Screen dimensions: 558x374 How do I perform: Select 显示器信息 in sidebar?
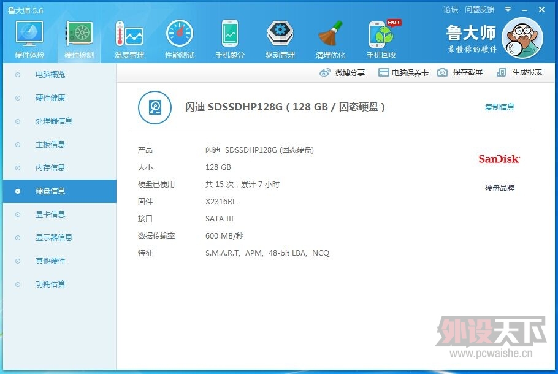59,238
